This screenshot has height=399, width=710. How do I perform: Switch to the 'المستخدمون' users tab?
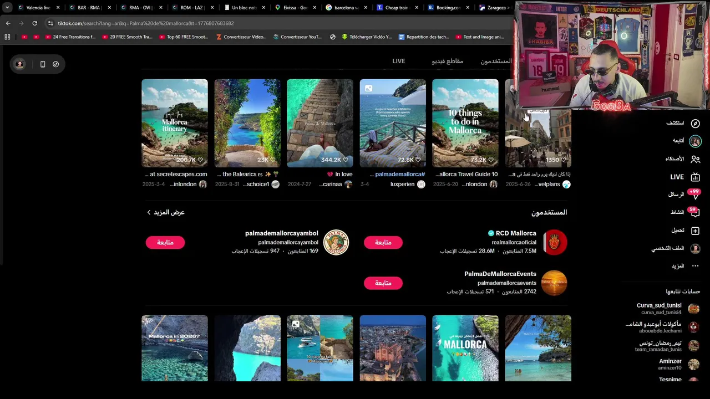tap(496, 61)
